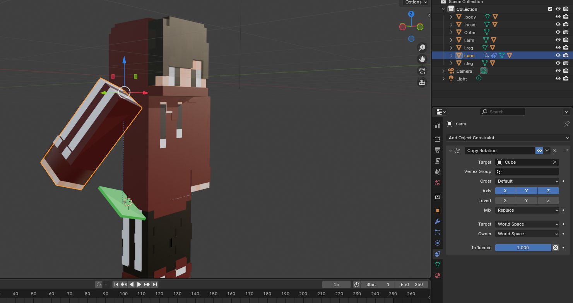Viewport: 573px width, 303px height.
Task: Jump to the end frame button
Action: click(x=155, y=284)
